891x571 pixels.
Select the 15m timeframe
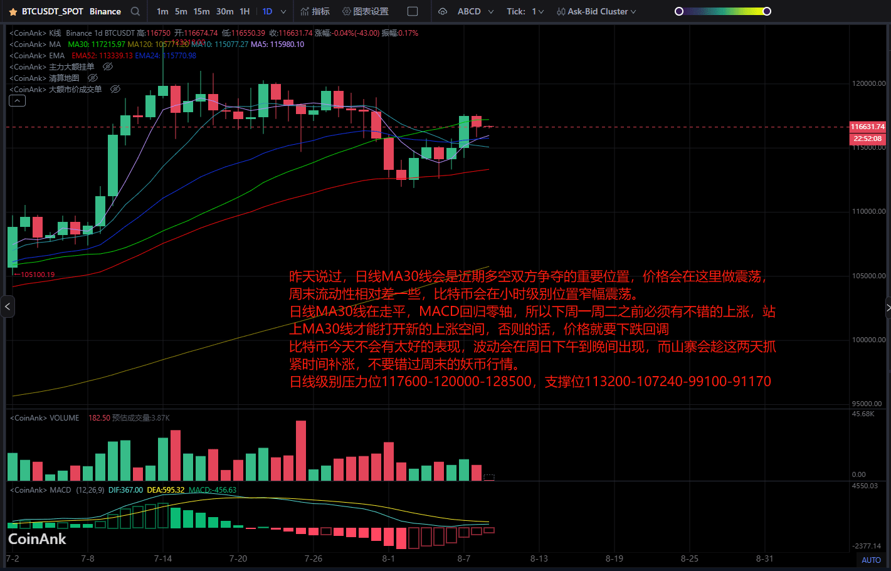point(201,11)
